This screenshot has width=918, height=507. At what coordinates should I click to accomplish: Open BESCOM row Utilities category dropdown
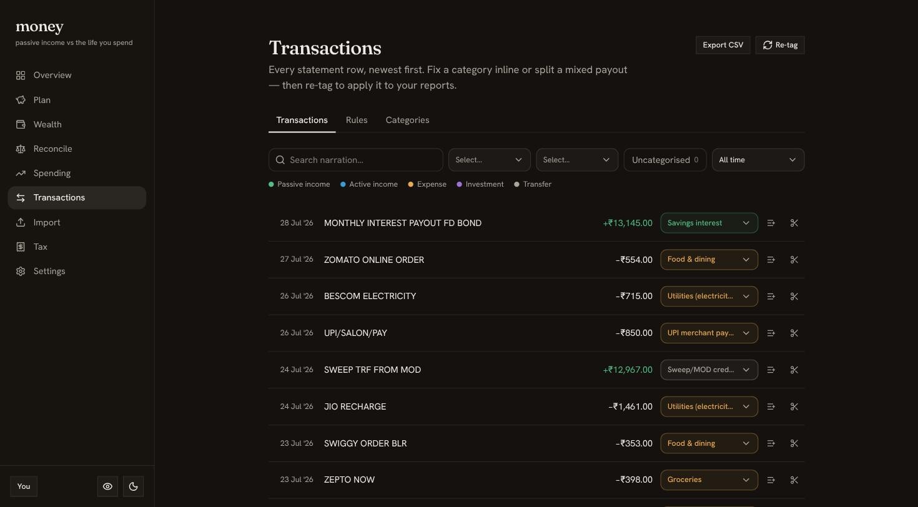click(709, 297)
